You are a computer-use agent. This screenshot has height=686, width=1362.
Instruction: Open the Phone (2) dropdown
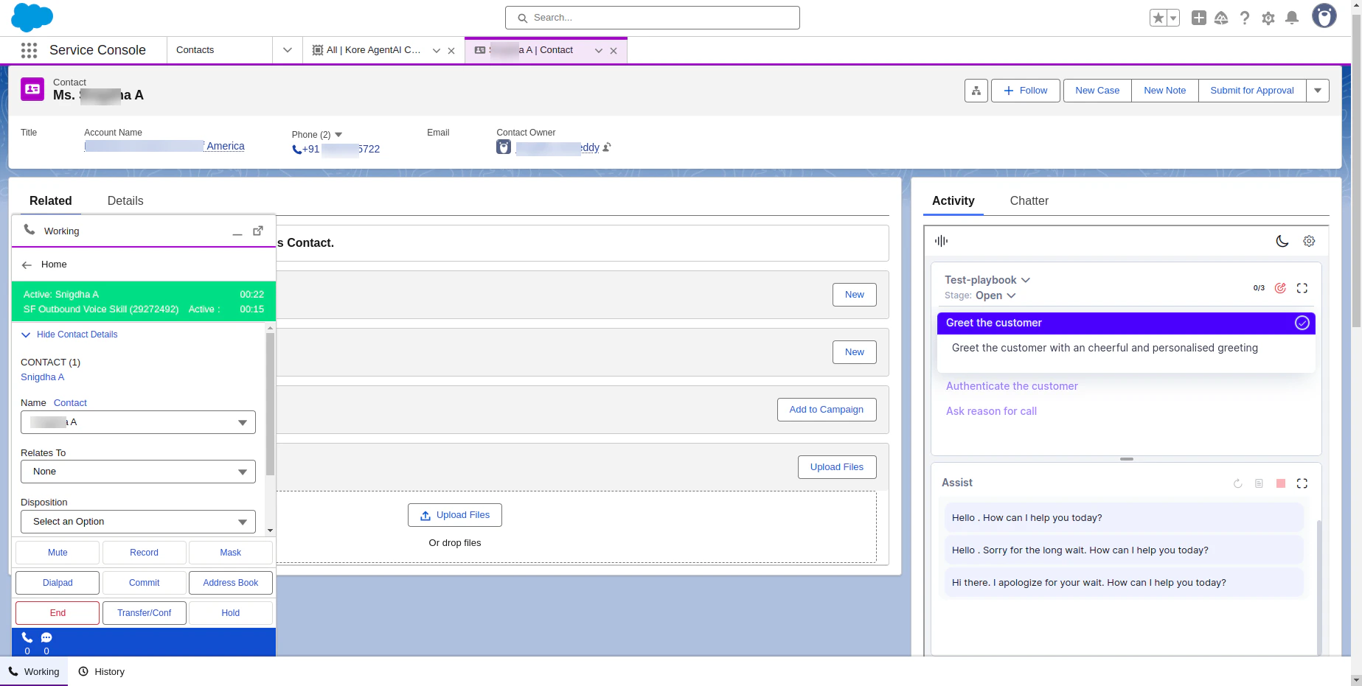(338, 135)
